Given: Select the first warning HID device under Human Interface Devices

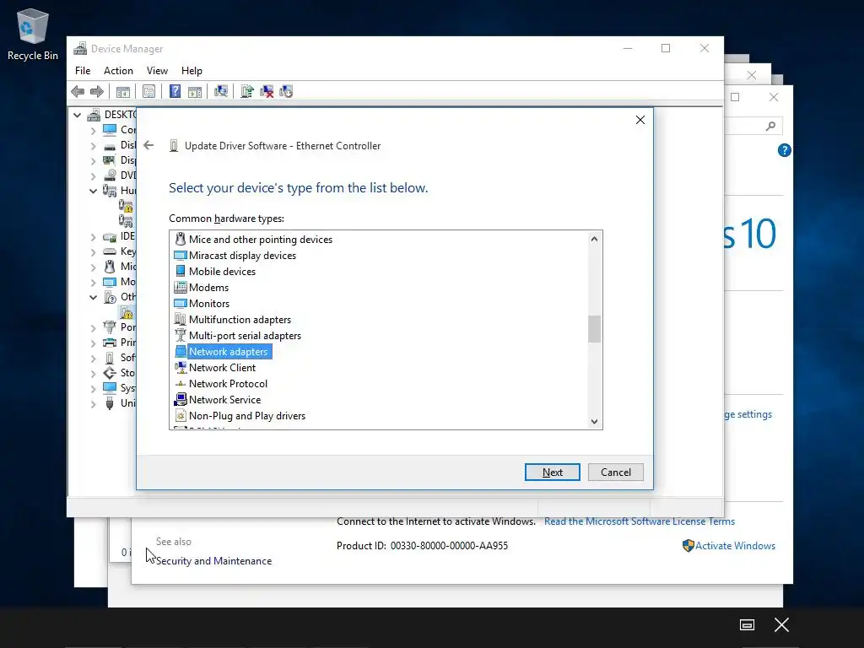Looking at the screenshot, I should pos(127,206).
